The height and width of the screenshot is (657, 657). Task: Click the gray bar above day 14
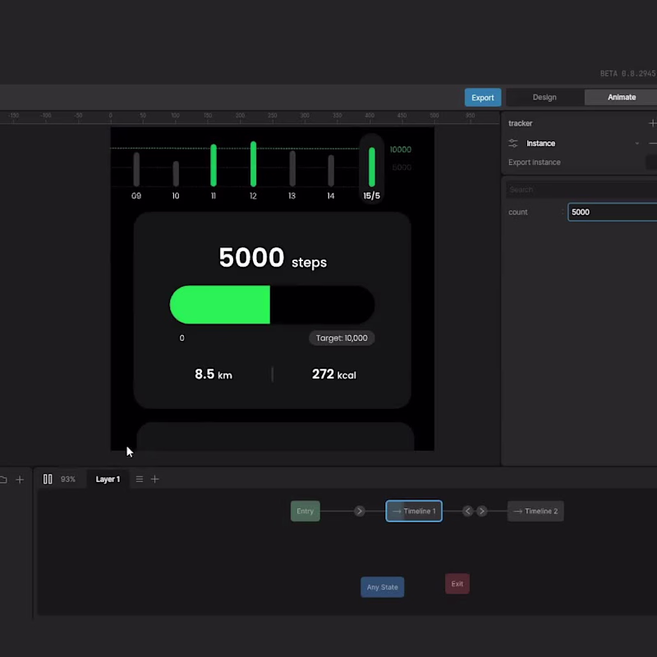pos(331,171)
